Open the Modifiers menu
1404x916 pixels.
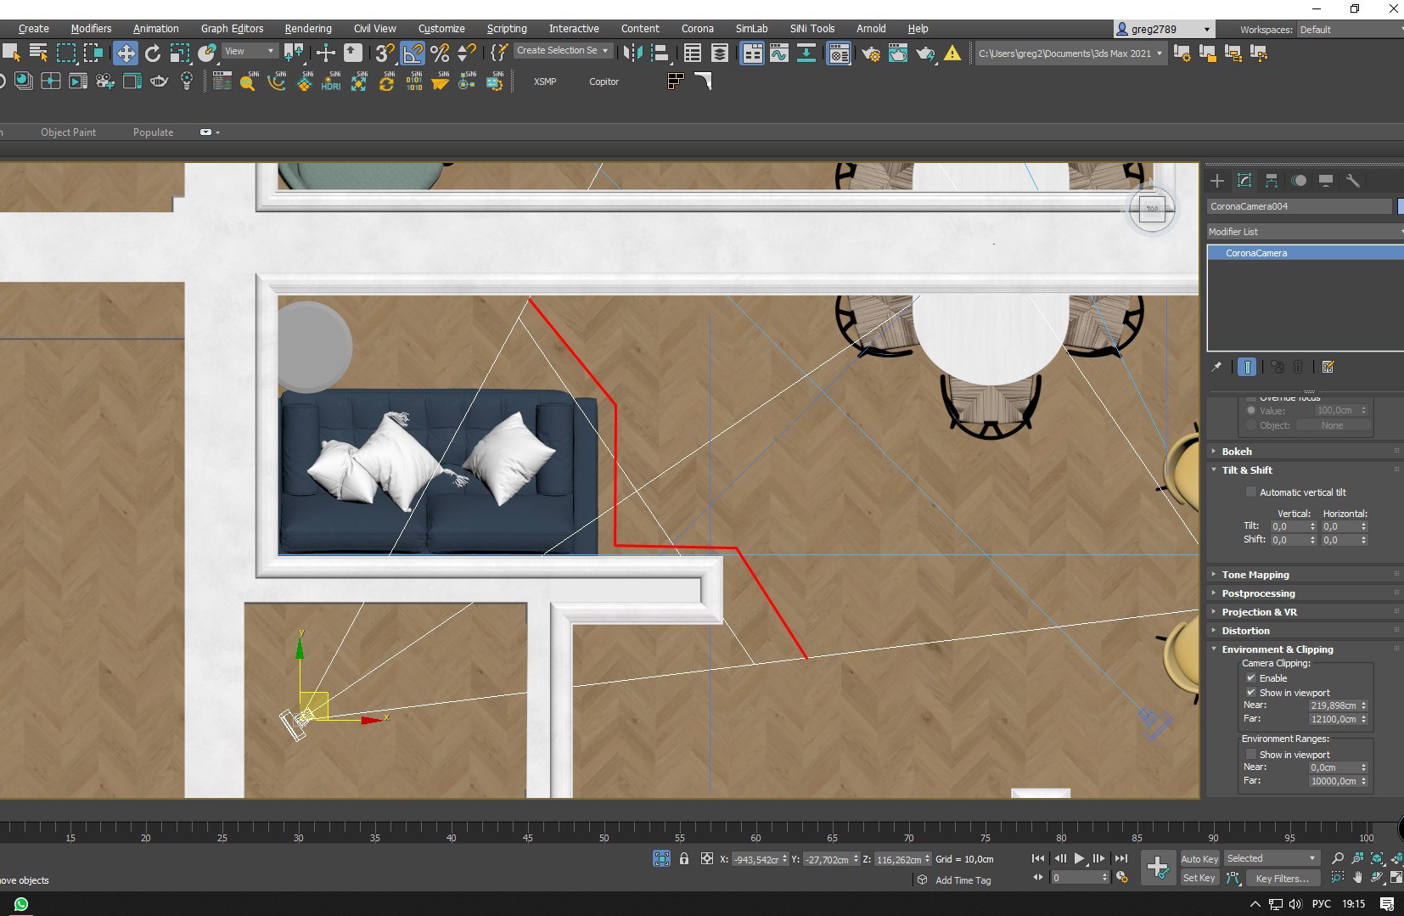click(x=91, y=28)
